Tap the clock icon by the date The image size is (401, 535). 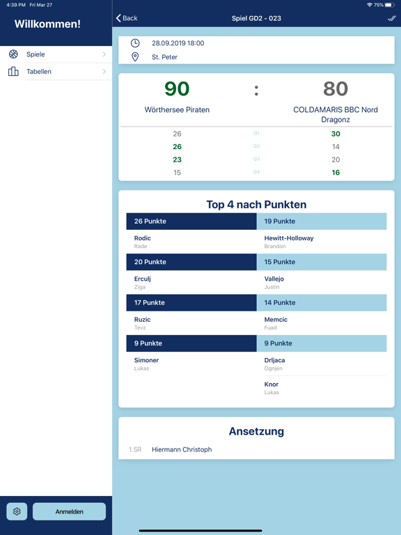135,43
